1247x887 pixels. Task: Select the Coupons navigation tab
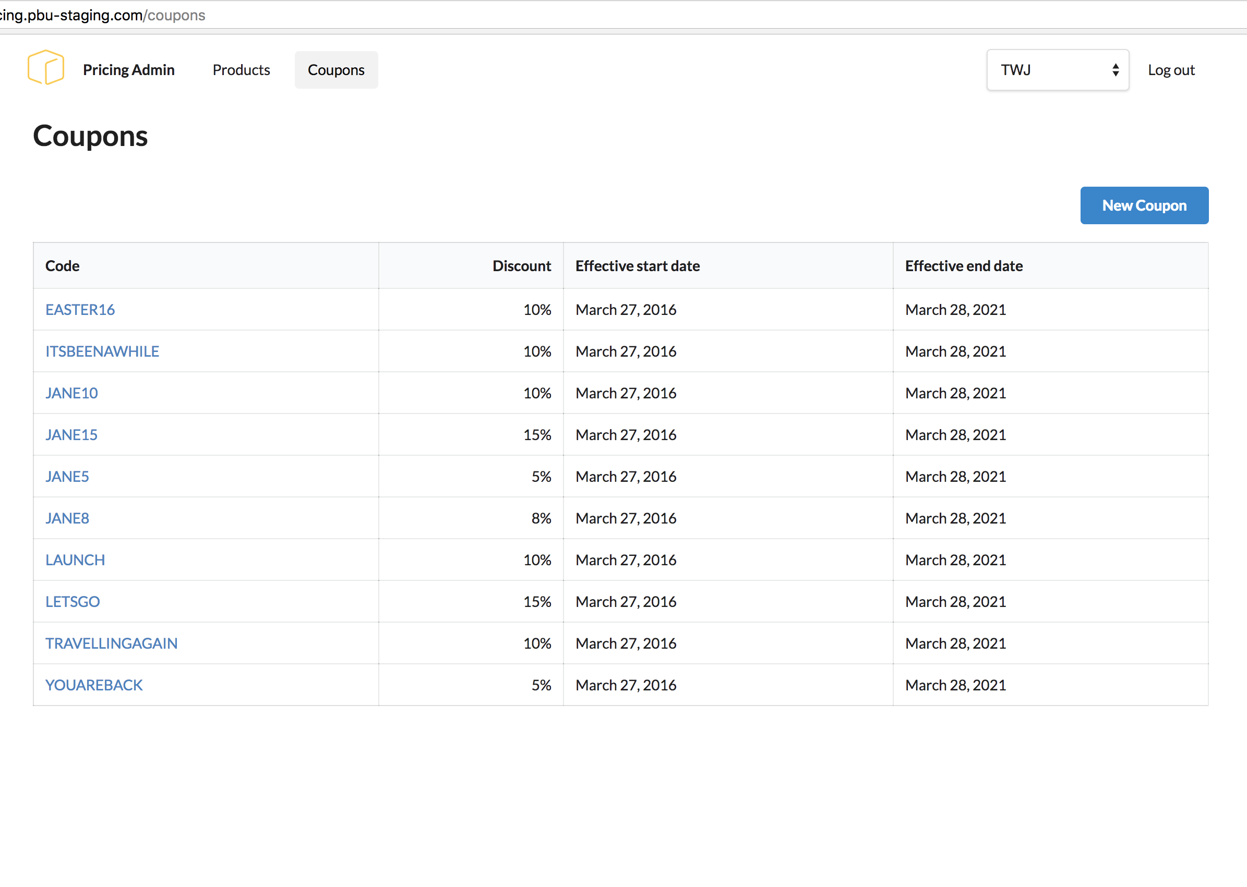(x=335, y=70)
